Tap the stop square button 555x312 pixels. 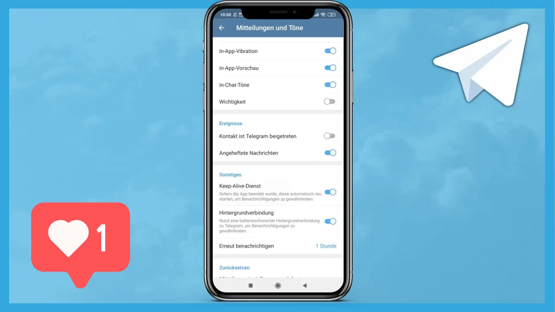tap(250, 285)
